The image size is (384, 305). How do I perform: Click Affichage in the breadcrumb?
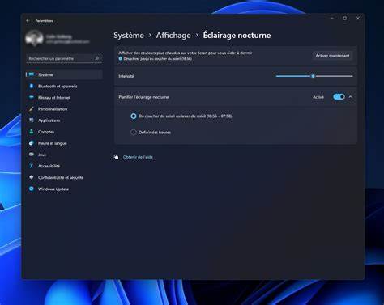click(173, 36)
